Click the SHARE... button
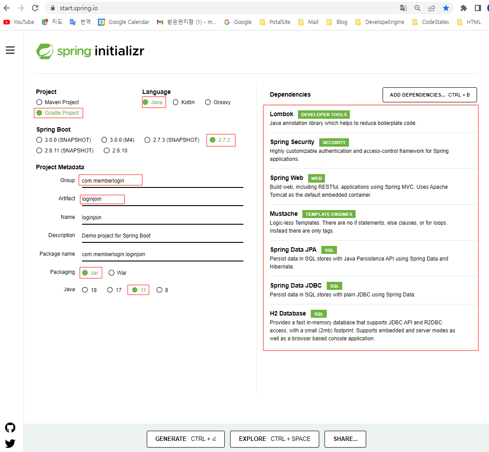 (345, 439)
